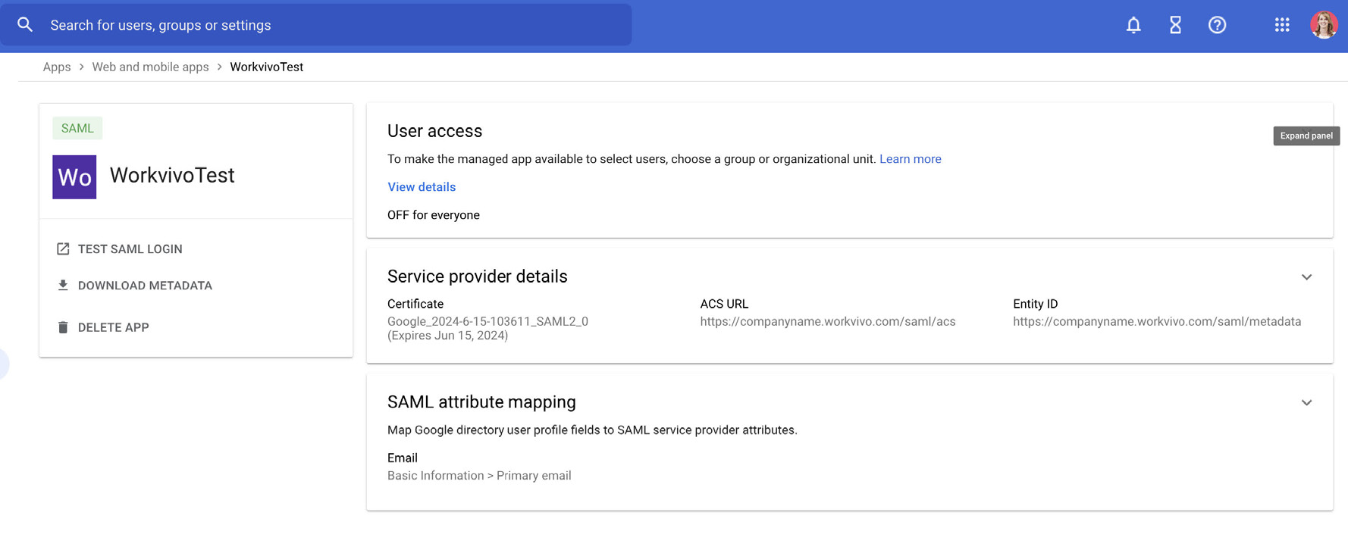Open the Help question mark icon
The width and height of the screenshot is (1348, 553).
click(1216, 25)
